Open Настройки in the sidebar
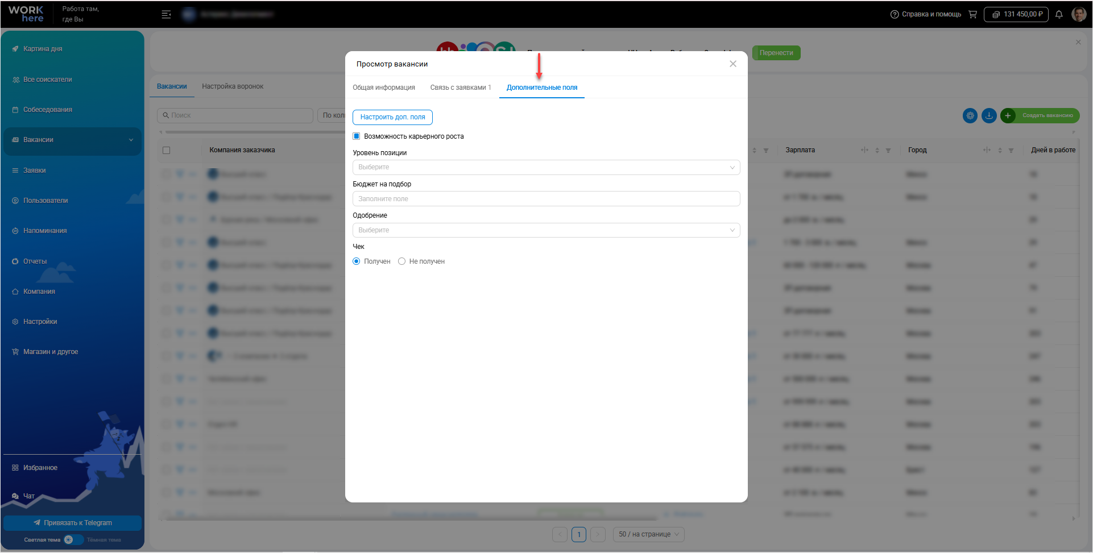The image size is (1093, 553). [x=40, y=322]
